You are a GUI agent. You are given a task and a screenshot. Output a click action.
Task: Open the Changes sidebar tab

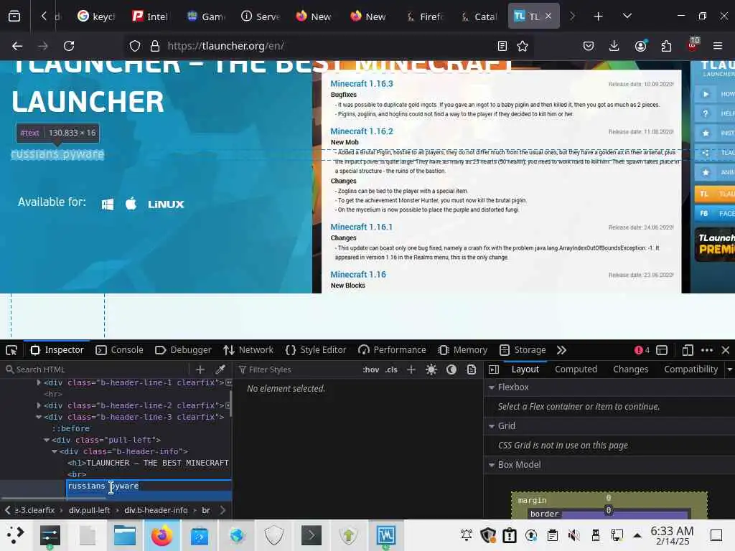click(x=630, y=369)
